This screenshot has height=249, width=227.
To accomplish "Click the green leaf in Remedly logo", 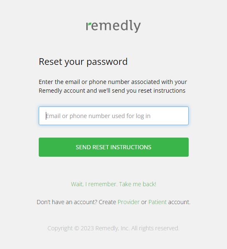I will [x=90, y=24].
